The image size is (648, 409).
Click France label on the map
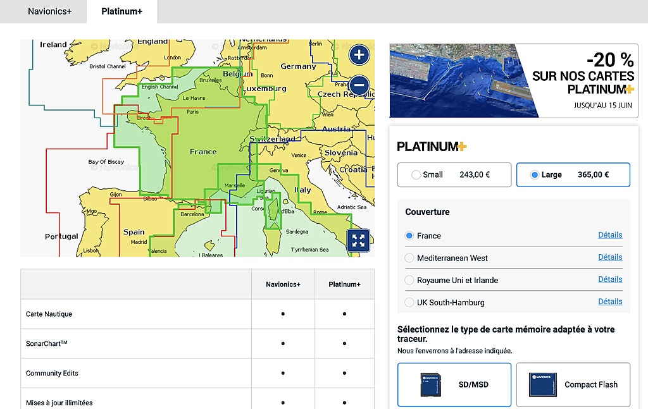pos(203,152)
